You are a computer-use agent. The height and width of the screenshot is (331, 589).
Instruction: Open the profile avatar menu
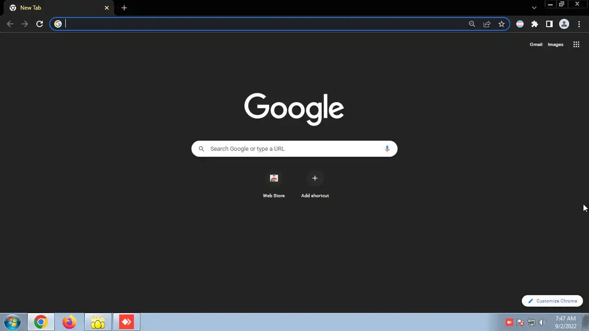564,24
